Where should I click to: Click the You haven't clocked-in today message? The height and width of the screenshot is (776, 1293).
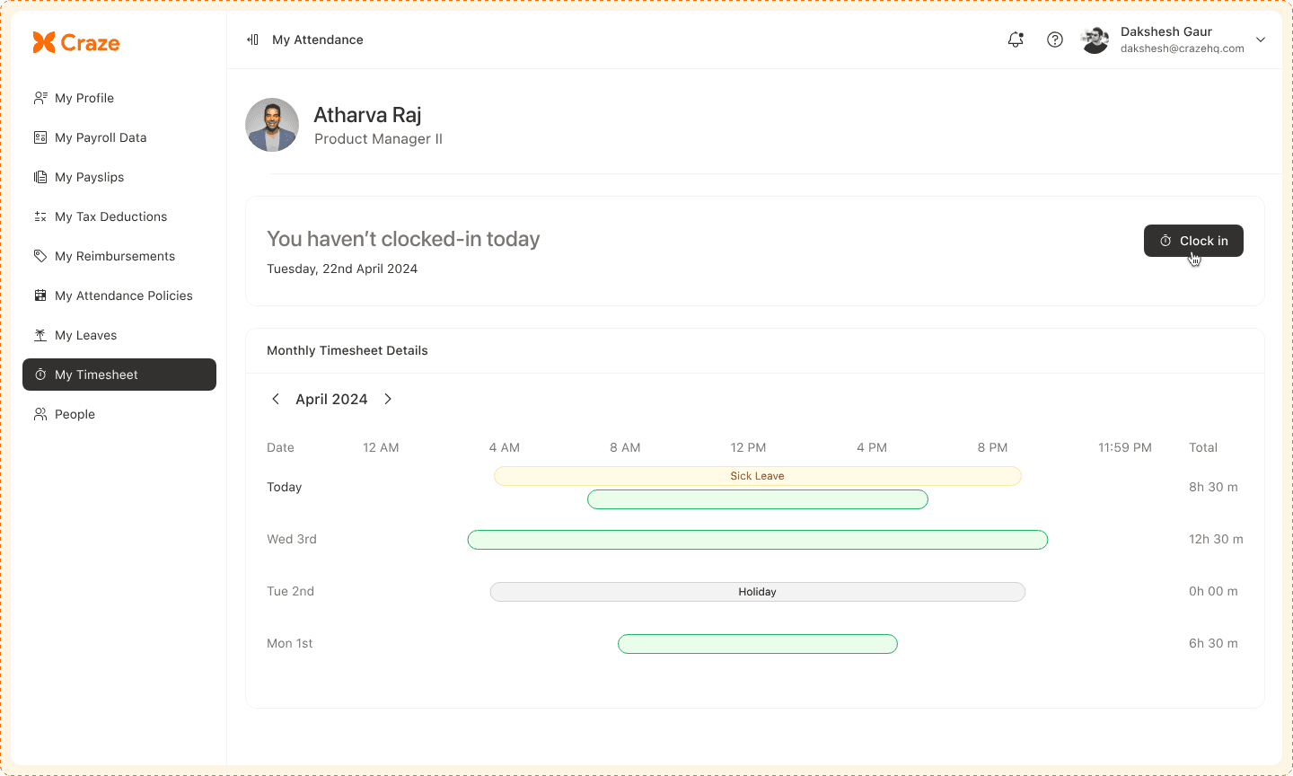point(403,239)
